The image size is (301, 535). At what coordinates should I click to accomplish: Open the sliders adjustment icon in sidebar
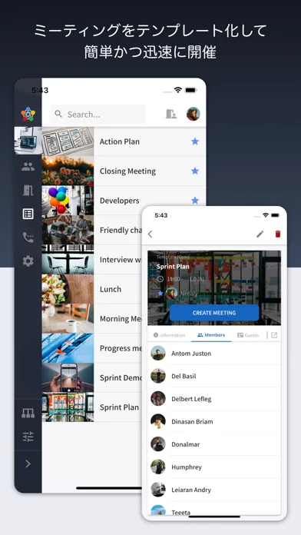coord(28,437)
